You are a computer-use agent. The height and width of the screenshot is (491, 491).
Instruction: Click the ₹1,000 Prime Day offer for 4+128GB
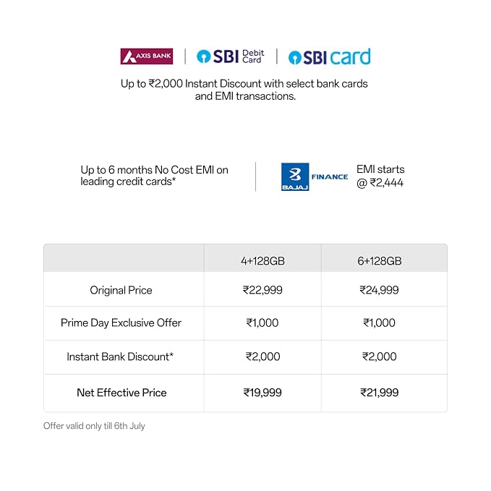(x=262, y=323)
